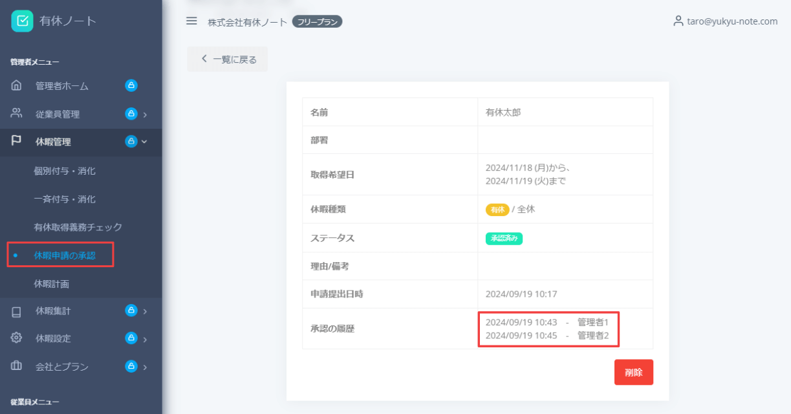Toggle the hamburger menu icon
The height and width of the screenshot is (414, 791).
click(191, 21)
